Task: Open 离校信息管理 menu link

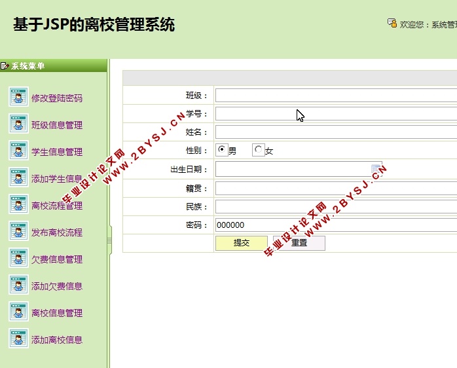Action: click(x=57, y=313)
